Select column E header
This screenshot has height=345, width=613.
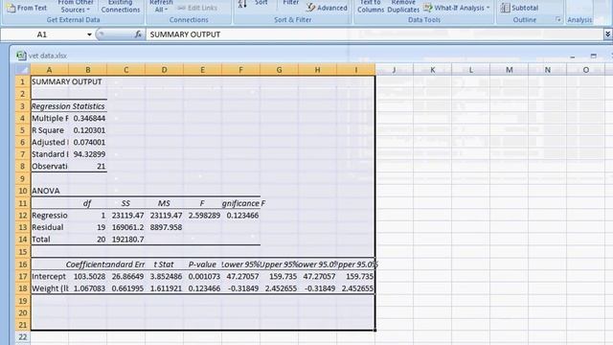202,70
